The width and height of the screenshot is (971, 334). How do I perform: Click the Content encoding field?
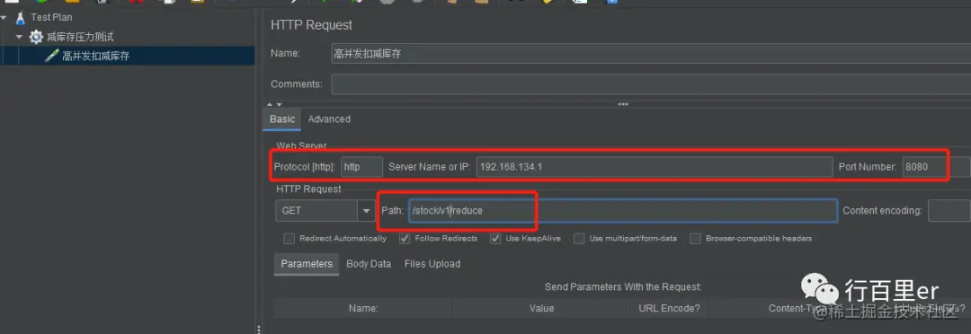(949, 210)
